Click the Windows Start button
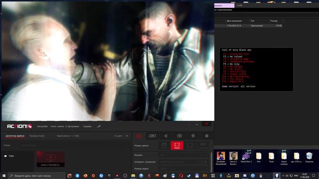Image resolution: width=319 pixels, height=179 pixels. [x=4, y=176]
